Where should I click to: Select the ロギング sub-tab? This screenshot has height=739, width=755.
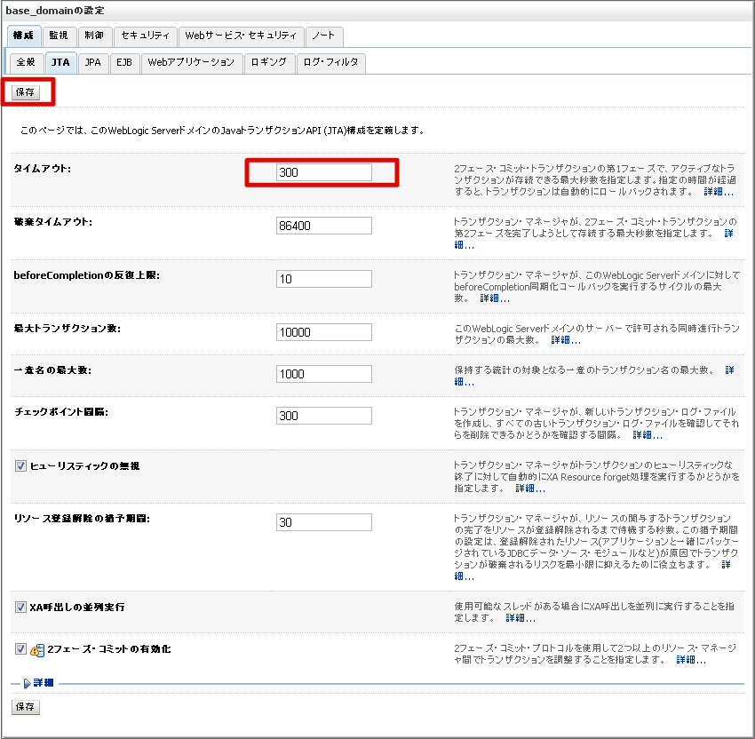269,62
